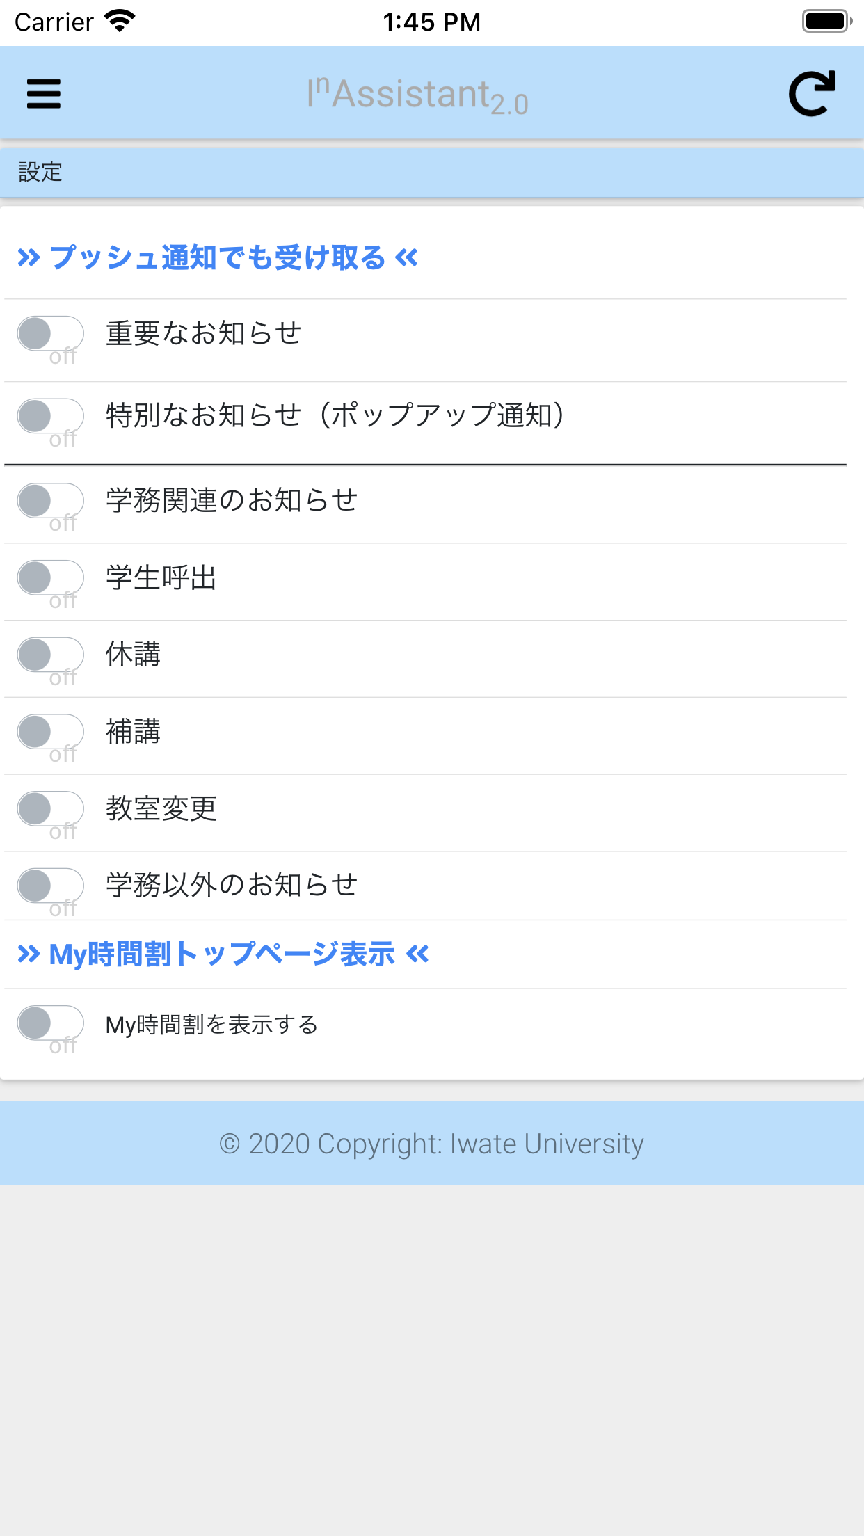Open the hamburger menu
The height and width of the screenshot is (1536, 864).
click(x=44, y=94)
